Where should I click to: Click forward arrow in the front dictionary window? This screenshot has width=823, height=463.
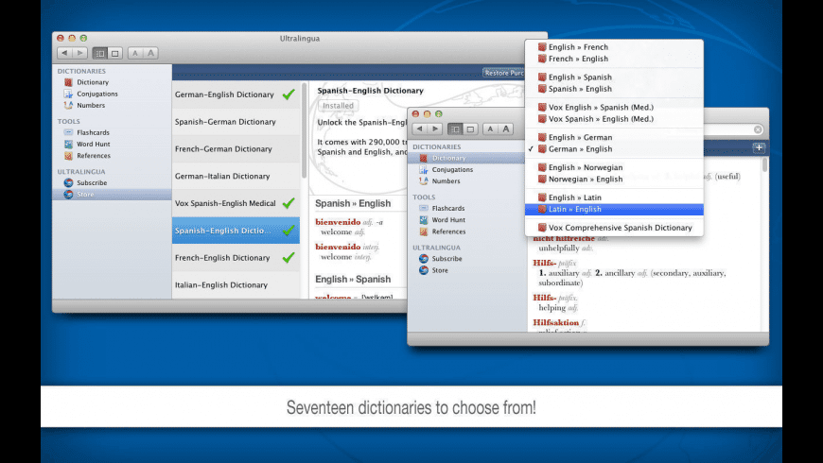pyautogui.click(x=435, y=129)
